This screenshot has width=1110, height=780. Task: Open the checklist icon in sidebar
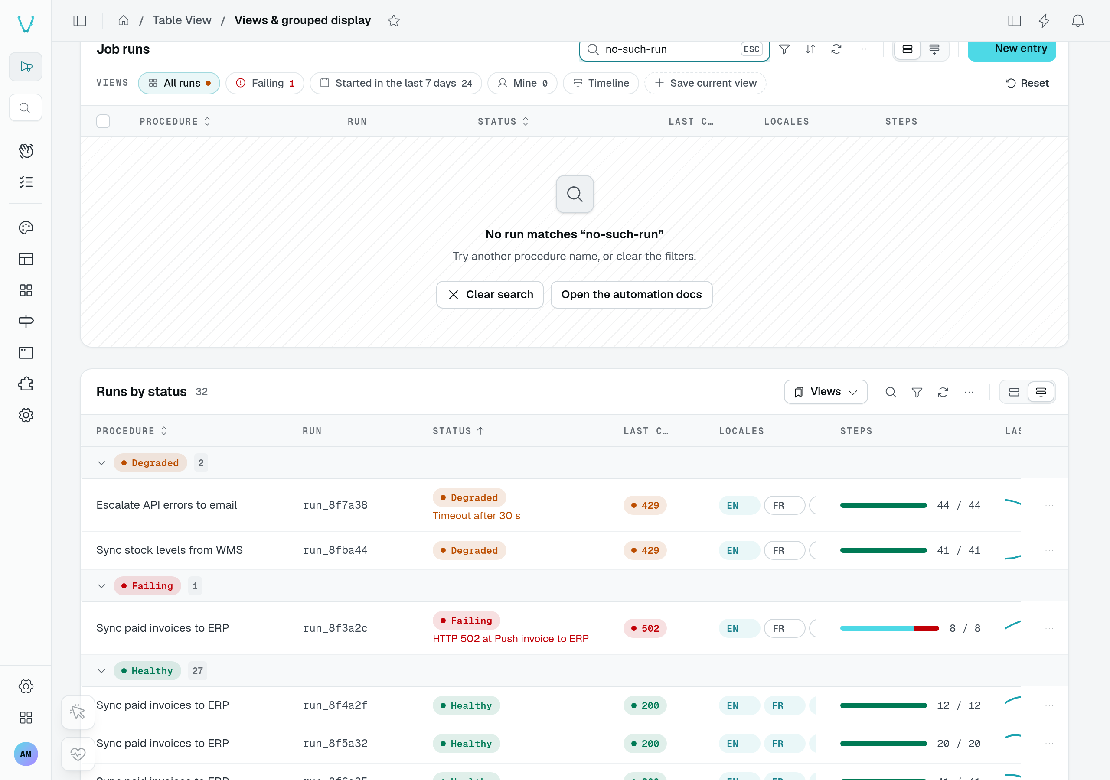click(26, 182)
